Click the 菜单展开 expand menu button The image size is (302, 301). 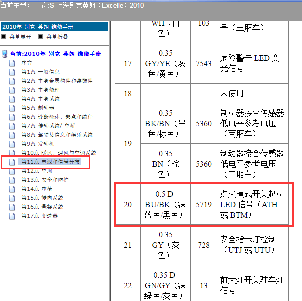click(20, 37)
